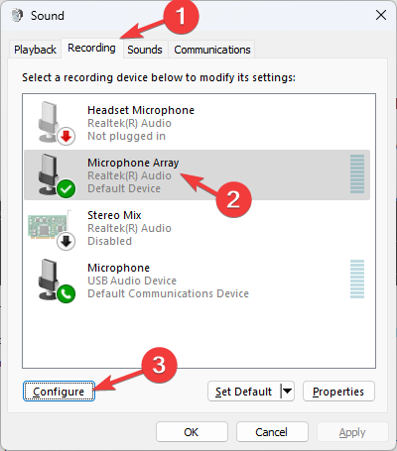Open the Sounds tab
The height and width of the screenshot is (451, 397).
145,50
